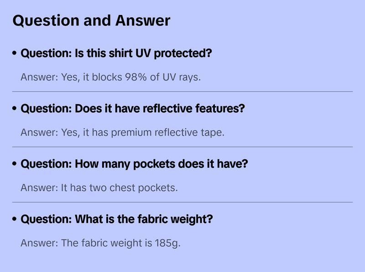Screen dimensions: 365x272
Task: Expand "Is this shirt UV protected?" question
Action: click(116, 54)
